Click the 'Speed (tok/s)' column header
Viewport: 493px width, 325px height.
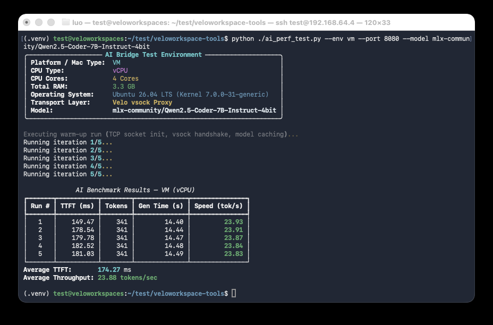pyautogui.click(x=218, y=206)
